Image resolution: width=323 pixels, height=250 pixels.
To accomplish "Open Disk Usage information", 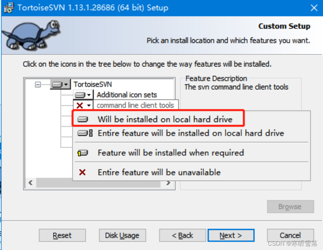I will [x=122, y=235].
